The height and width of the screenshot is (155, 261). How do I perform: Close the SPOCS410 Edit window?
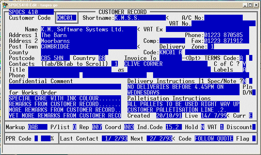255,4
